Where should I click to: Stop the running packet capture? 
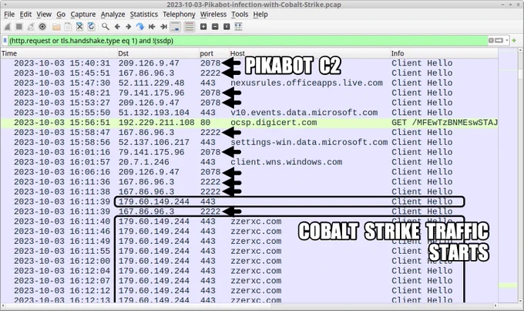(18, 27)
